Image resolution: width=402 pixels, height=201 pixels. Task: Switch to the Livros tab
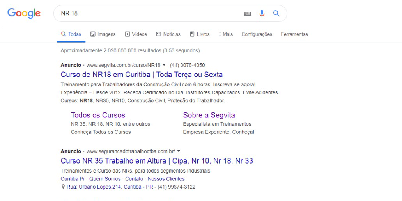[200, 34]
